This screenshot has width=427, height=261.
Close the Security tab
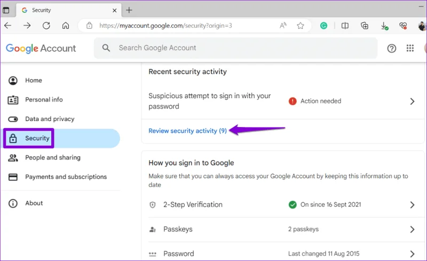(115, 10)
